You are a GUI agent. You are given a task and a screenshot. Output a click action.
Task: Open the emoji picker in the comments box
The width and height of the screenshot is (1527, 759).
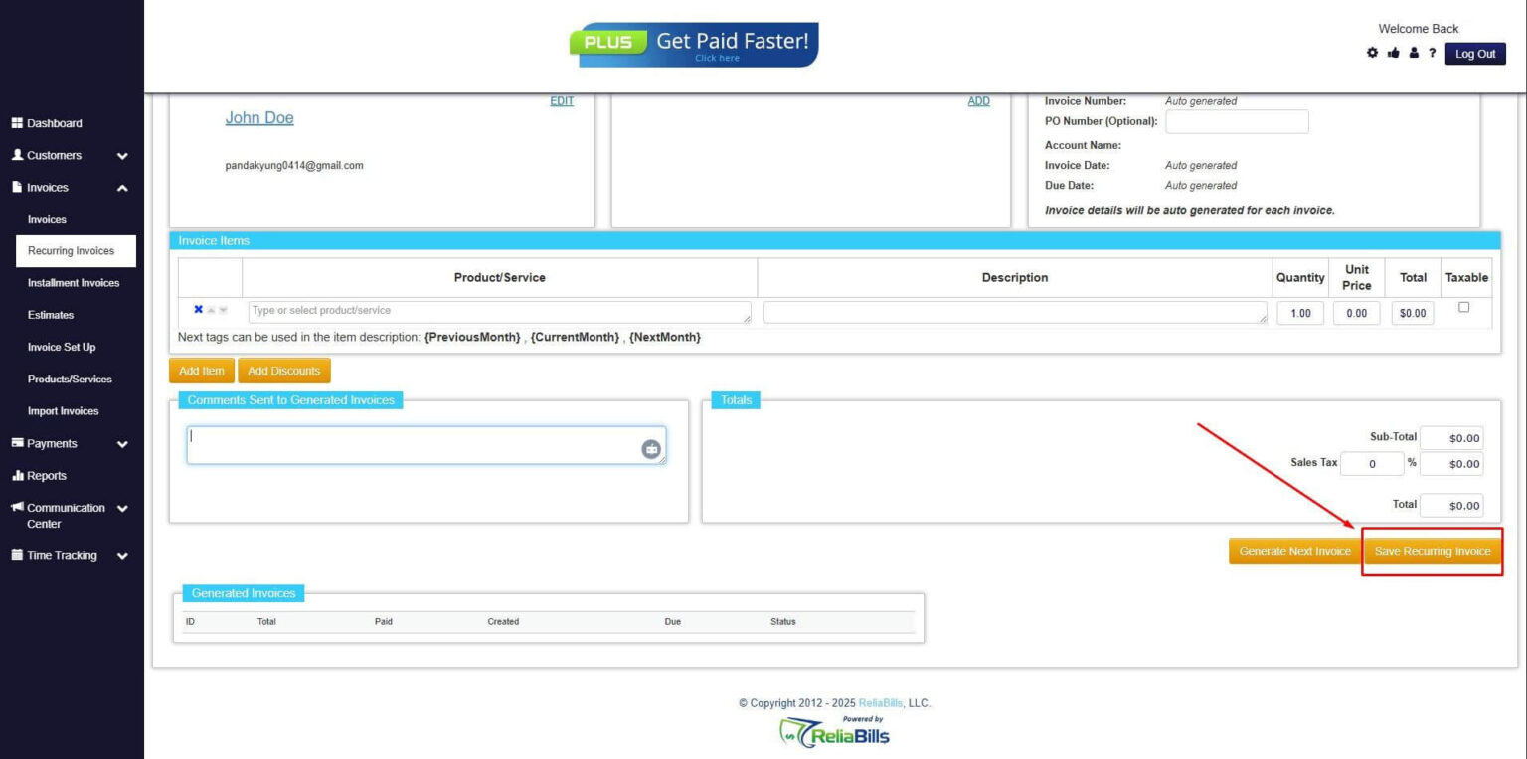point(650,448)
